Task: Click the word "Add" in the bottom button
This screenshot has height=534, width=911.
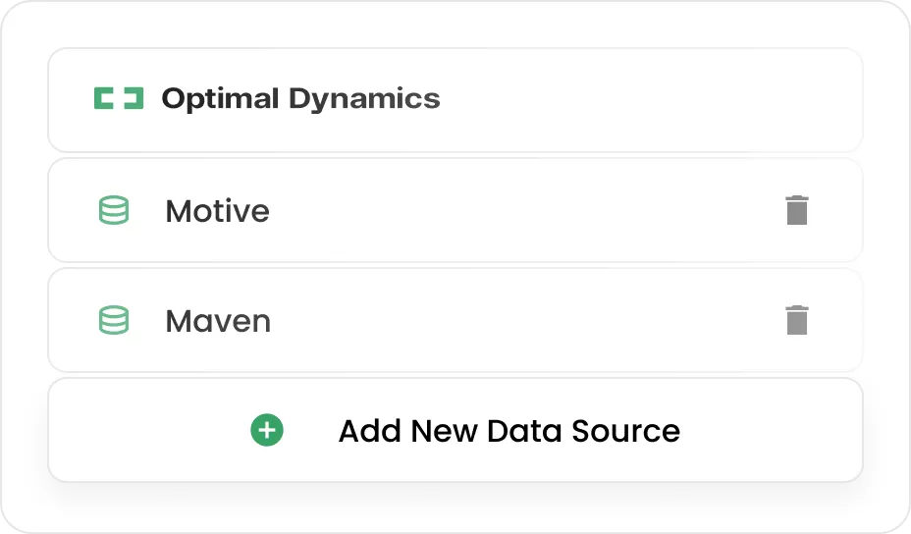Action: [369, 431]
